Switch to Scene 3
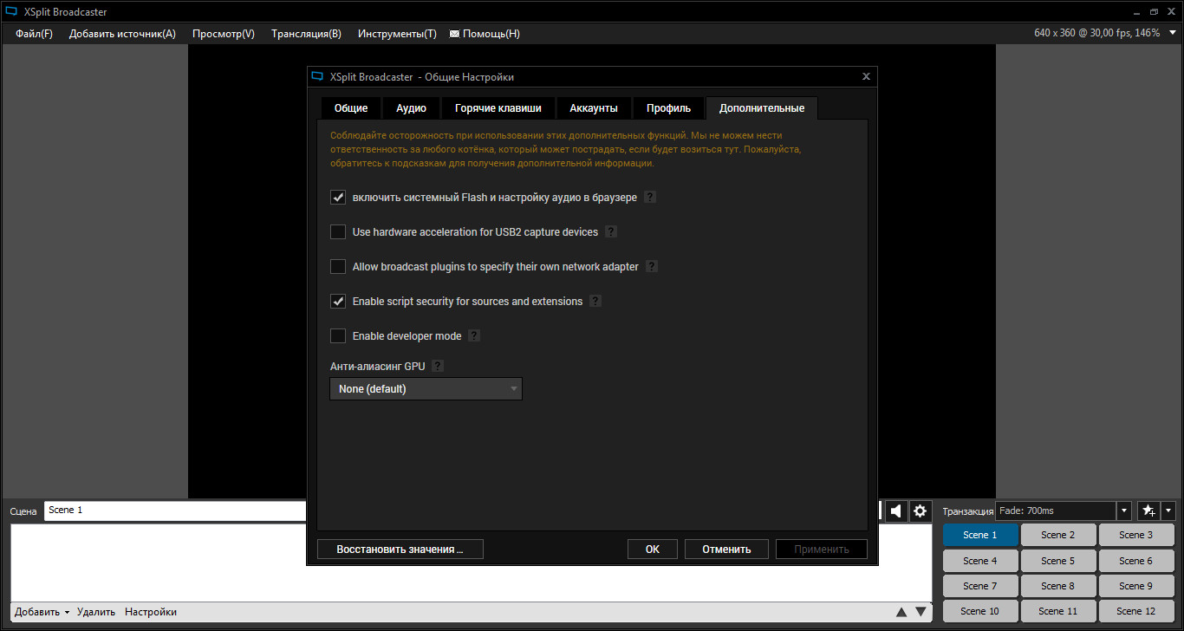This screenshot has height=631, width=1184. pyautogui.click(x=1136, y=535)
